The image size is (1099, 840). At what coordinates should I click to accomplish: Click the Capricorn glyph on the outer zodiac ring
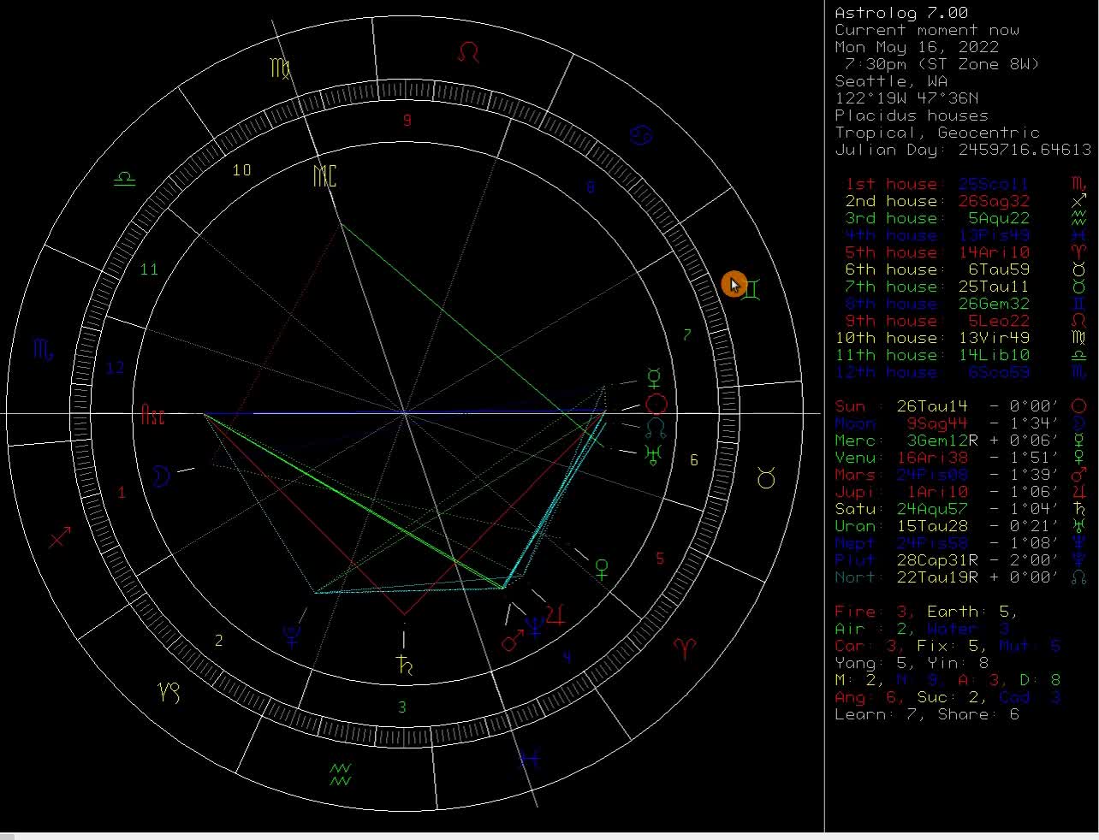point(169,691)
